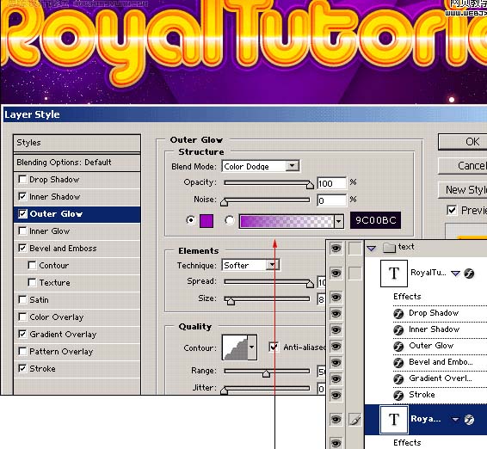Click the Stroke effect icon in layers panel
This screenshot has width=487, height=449.
398,396
